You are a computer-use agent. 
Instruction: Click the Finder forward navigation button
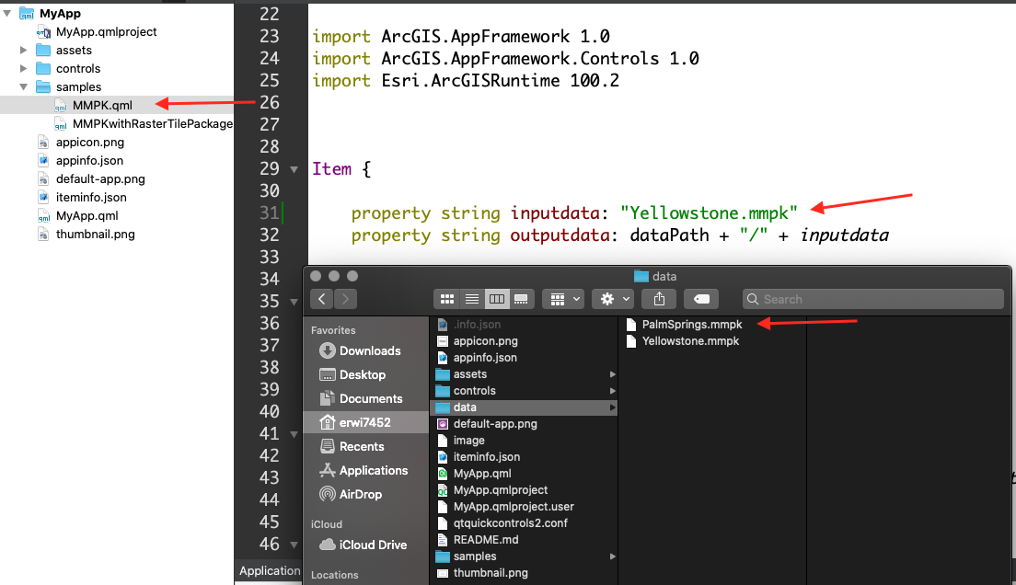[345, 299]
